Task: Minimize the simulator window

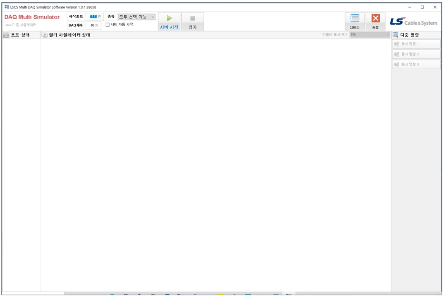Action: [409, 7]
